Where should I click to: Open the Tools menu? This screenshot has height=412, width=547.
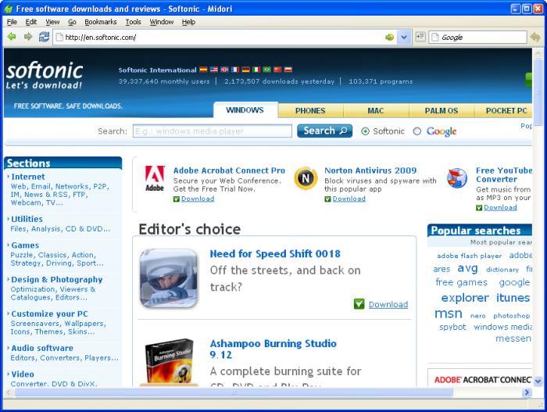tap(134, 22)
